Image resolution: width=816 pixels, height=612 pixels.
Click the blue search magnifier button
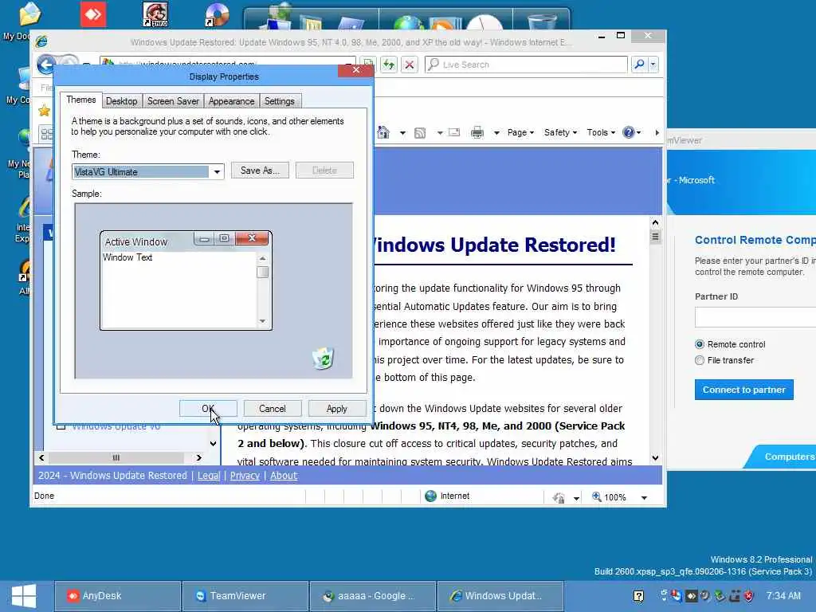tap(639, 65)
